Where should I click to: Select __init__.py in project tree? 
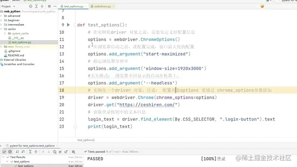(x=18, y=38)
